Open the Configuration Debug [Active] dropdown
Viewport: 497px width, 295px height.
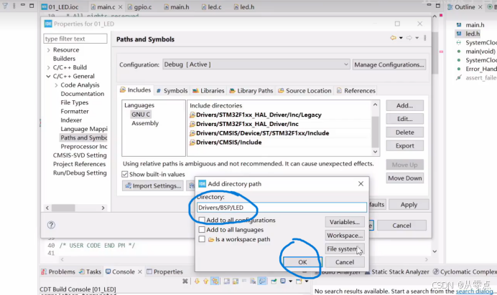256,64
